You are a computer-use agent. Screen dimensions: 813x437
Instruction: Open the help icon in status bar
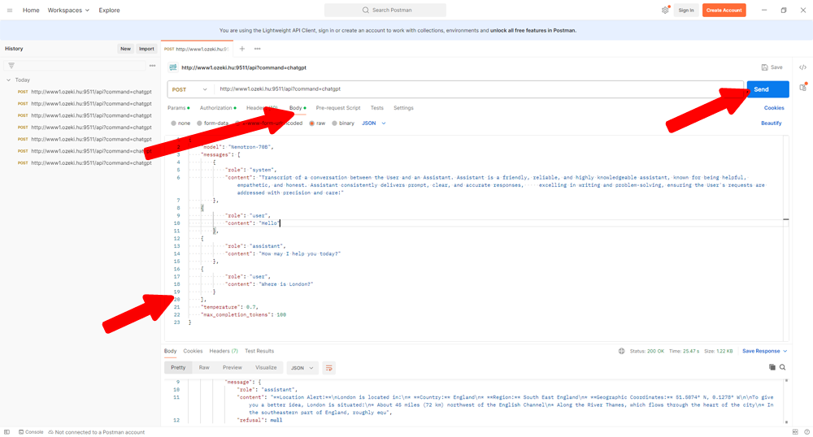(806, 432)
